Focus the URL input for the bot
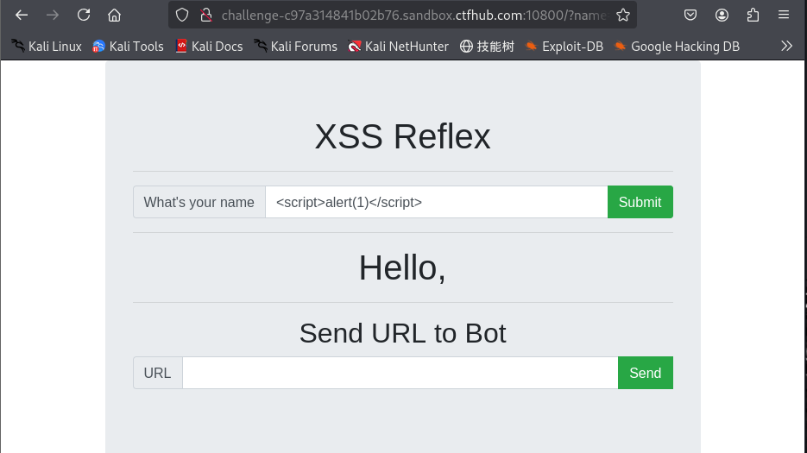This screenshot has width=807, height=453. click(400, 373)
